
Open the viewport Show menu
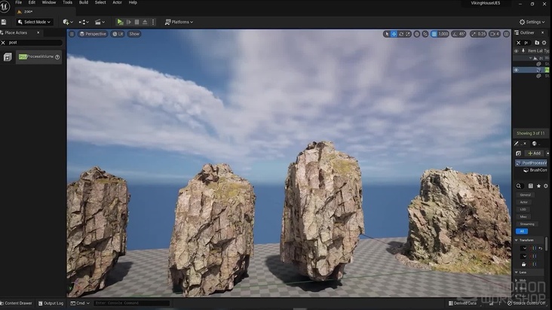click(134, 34)
